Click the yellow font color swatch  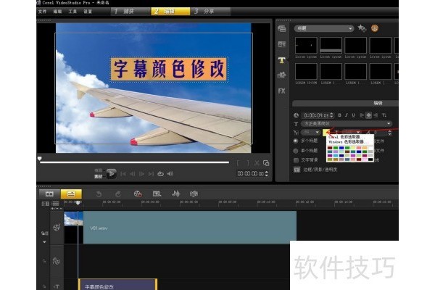326,133
